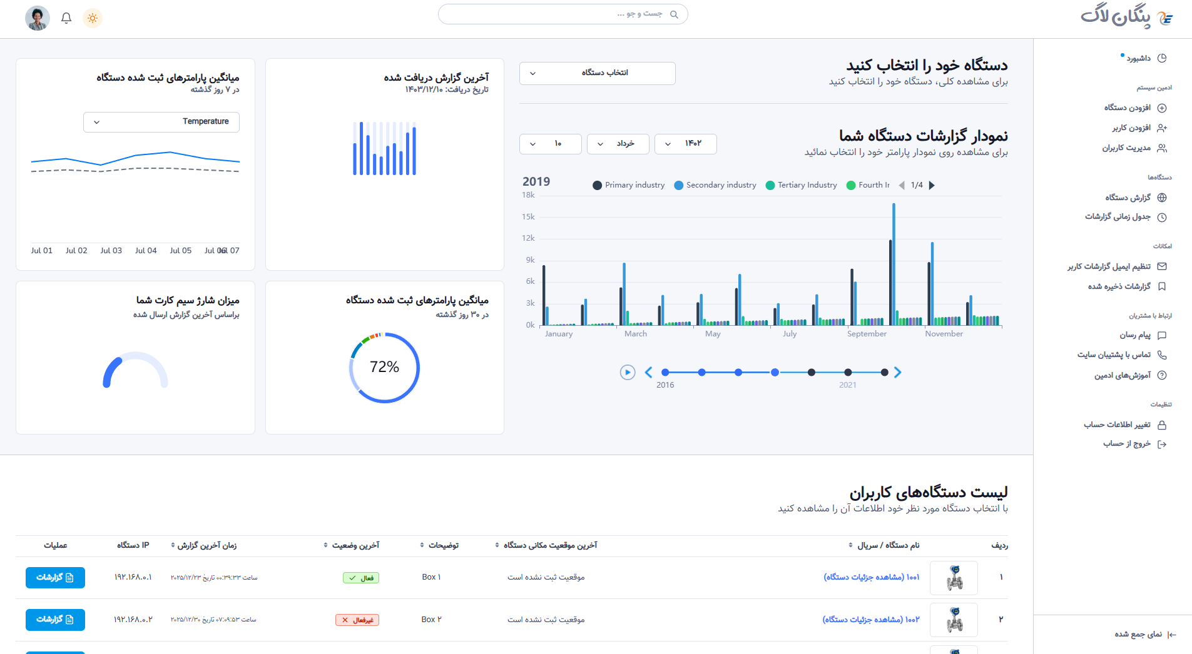Open «گزارش دستگاه» via its globe icon

click(1163, 197)
